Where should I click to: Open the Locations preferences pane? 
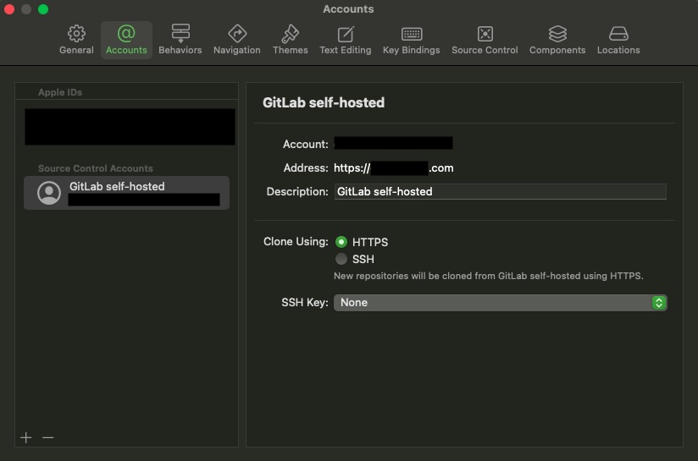click(618, 39)
